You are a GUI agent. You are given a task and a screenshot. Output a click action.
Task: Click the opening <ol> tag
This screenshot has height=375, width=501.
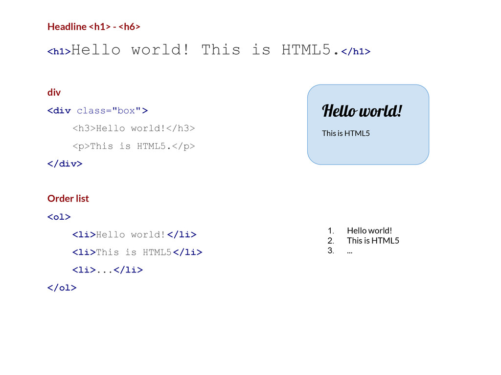(59, 217)
